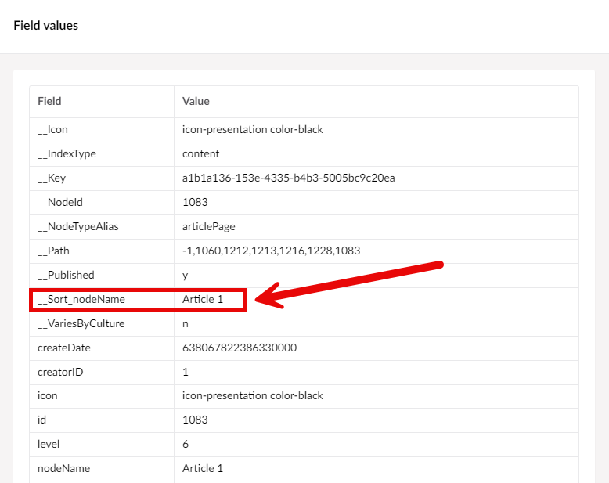Select the "__Path" field name

[53, 251]
